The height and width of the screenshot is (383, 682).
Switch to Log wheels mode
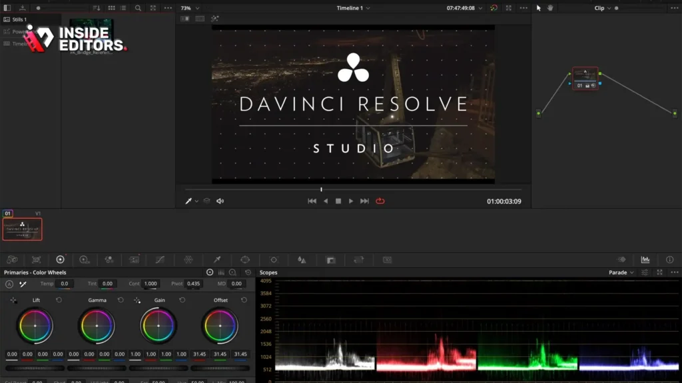coord(232,272)
